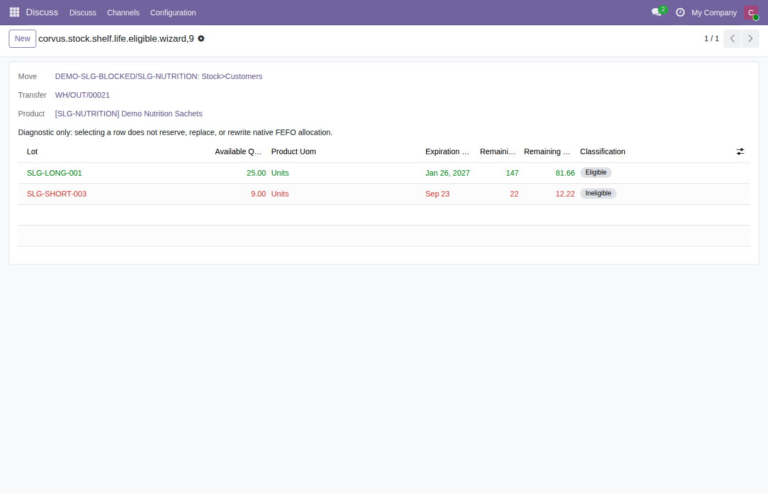The height and width of the screenshot is (494, 768).
Task: Click the remaining percent 81.66
Action: tap(565, 173)
